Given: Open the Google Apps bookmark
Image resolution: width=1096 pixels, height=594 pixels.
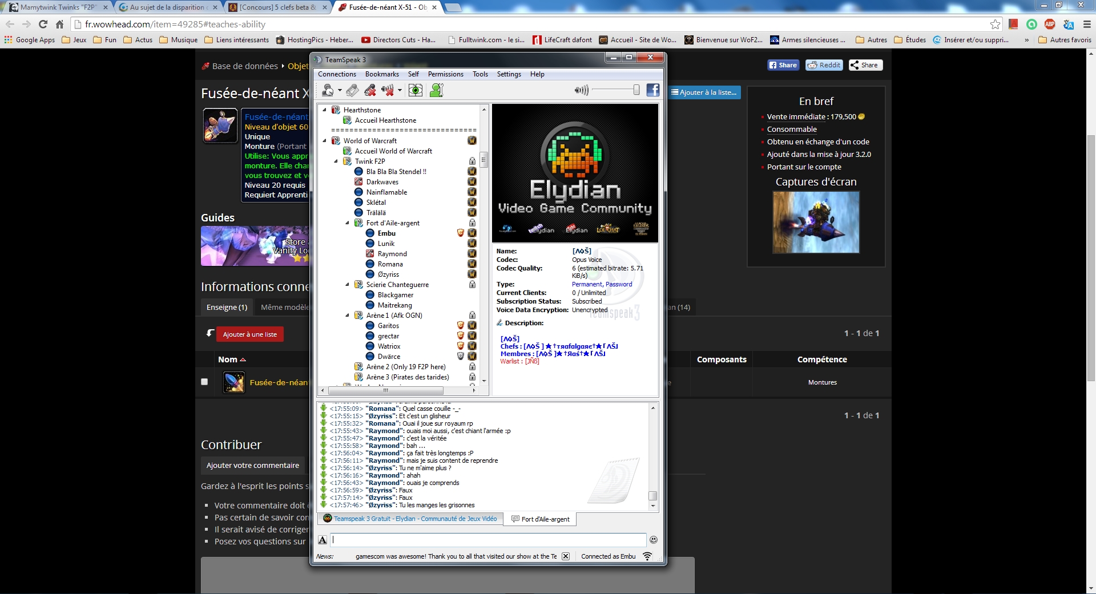Looking at the screenshot, I should (x=30, y=40).
